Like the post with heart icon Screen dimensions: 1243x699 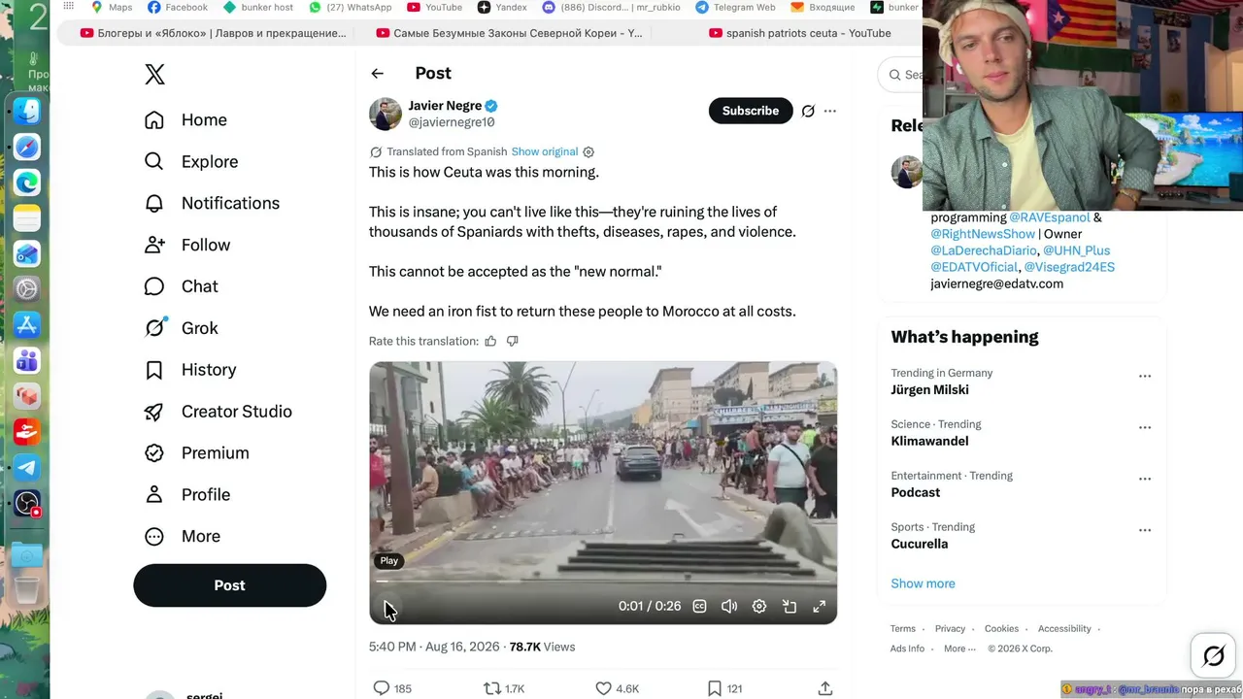coord(603,688)
